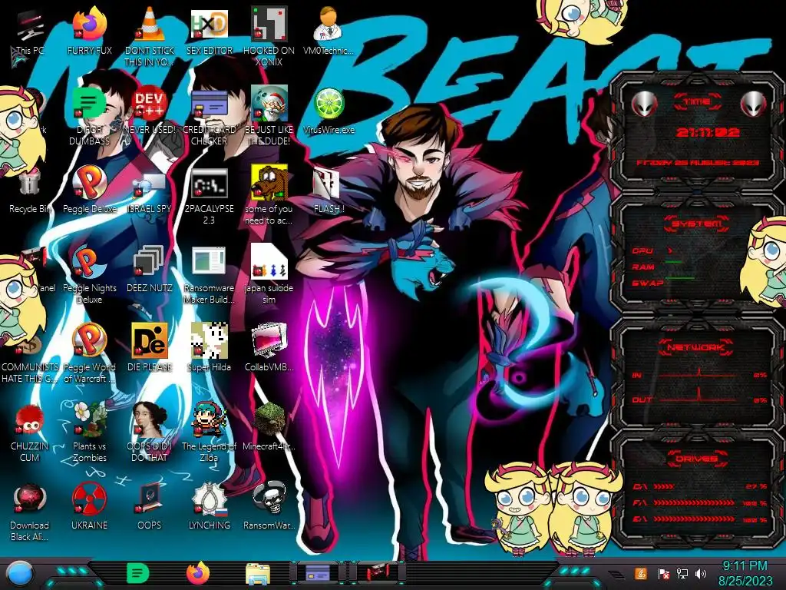Open File Explorer from the taskbar

tap(258, 575)
